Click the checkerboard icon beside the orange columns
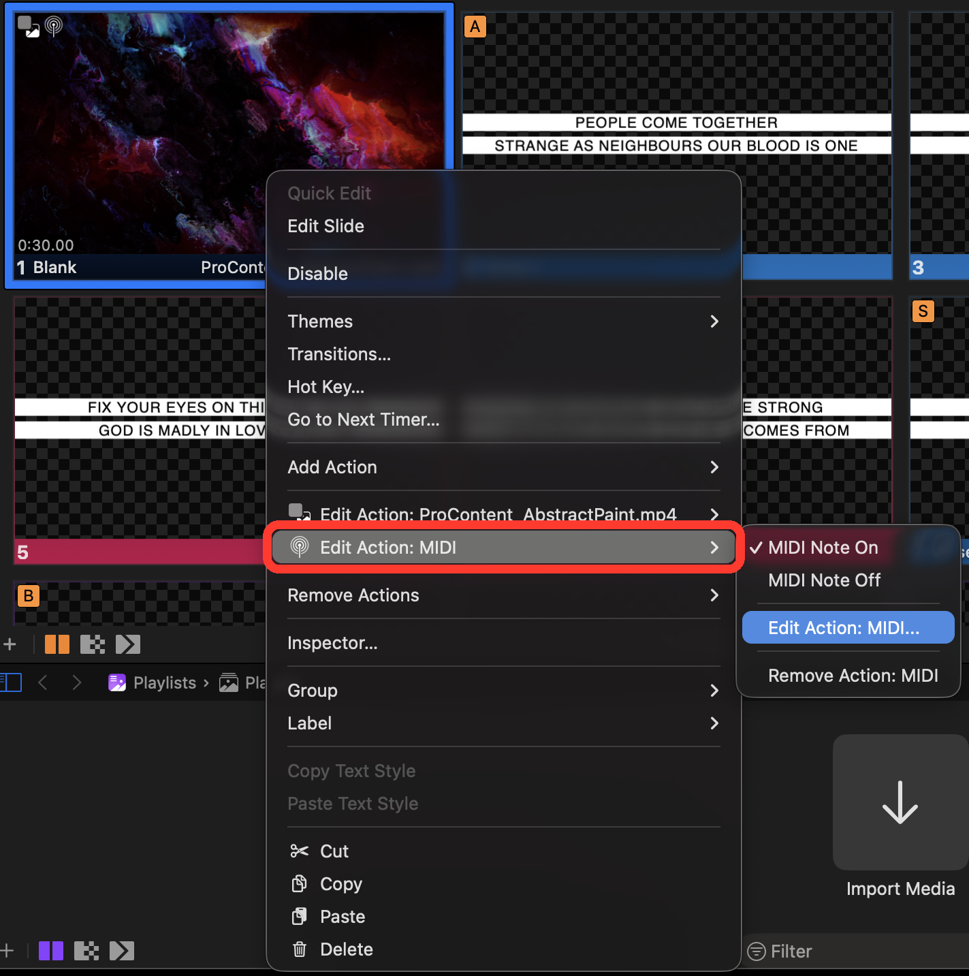The height and width of the screenshot is (976, 969). tap(93, 644)
